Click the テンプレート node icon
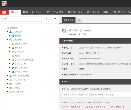The image size is (131, 110). click(10, 92)
